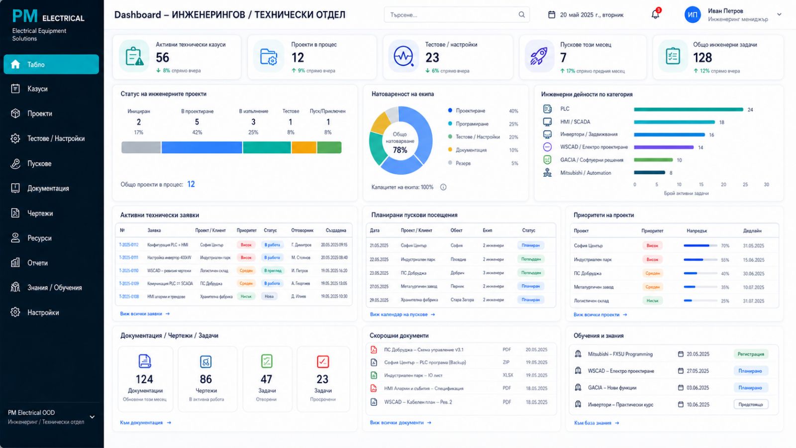
Task: Click the search magnifier icon
Action: (521, 15)
